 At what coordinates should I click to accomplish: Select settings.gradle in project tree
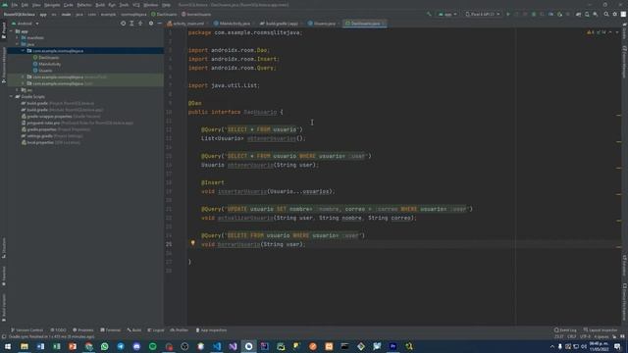52,136
